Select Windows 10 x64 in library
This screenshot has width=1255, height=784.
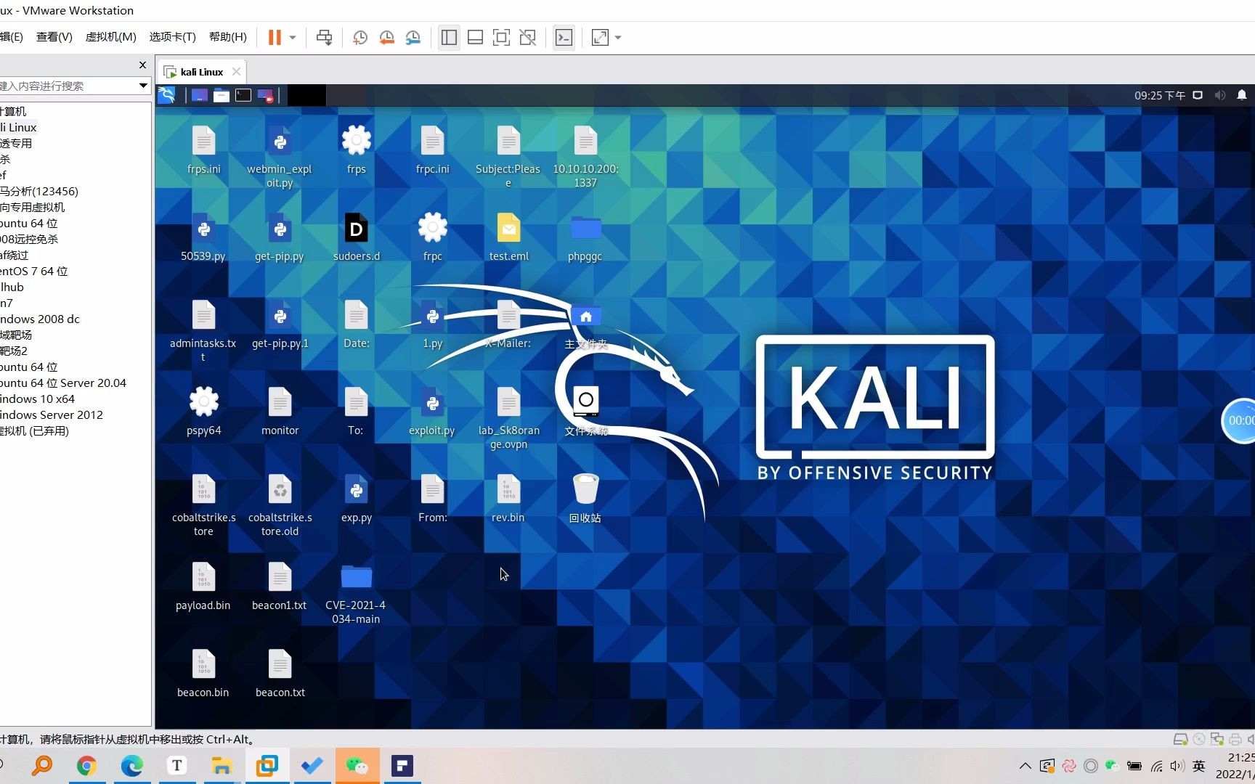pos(38,399)
